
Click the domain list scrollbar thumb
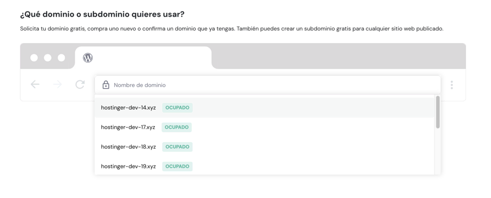(x=438, y=112)
